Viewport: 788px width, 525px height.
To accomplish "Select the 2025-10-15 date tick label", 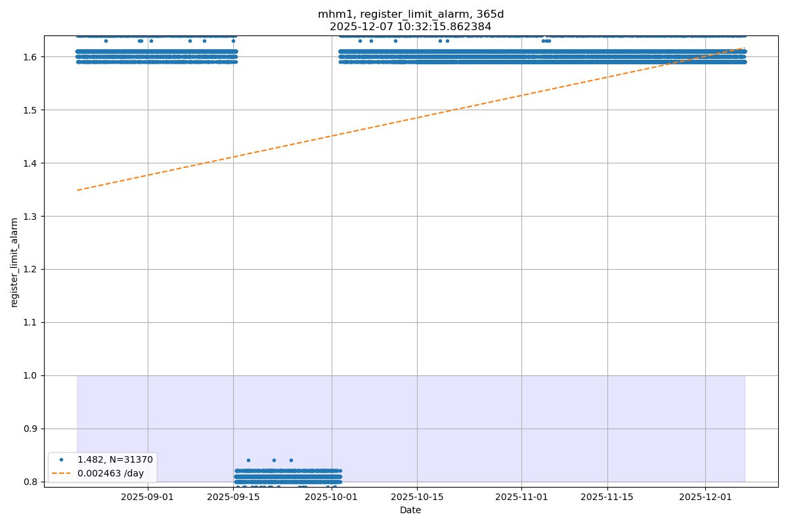I will click(417, 497).
